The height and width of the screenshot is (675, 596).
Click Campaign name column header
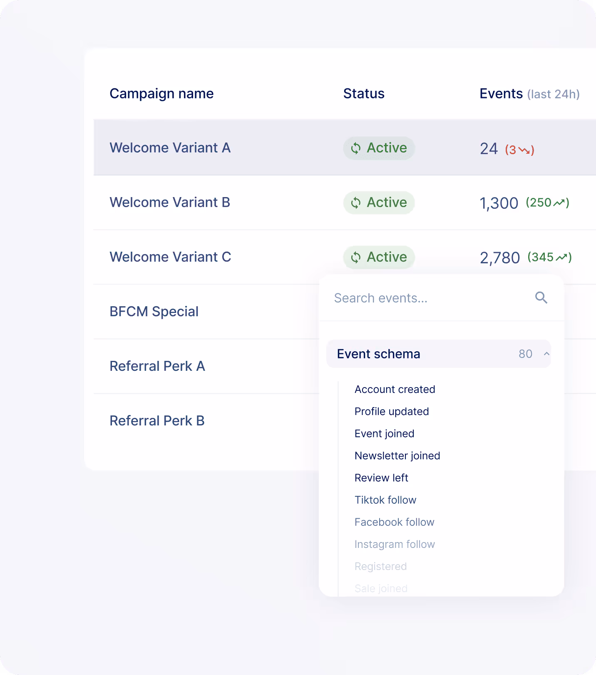click(x=161, y=94)
